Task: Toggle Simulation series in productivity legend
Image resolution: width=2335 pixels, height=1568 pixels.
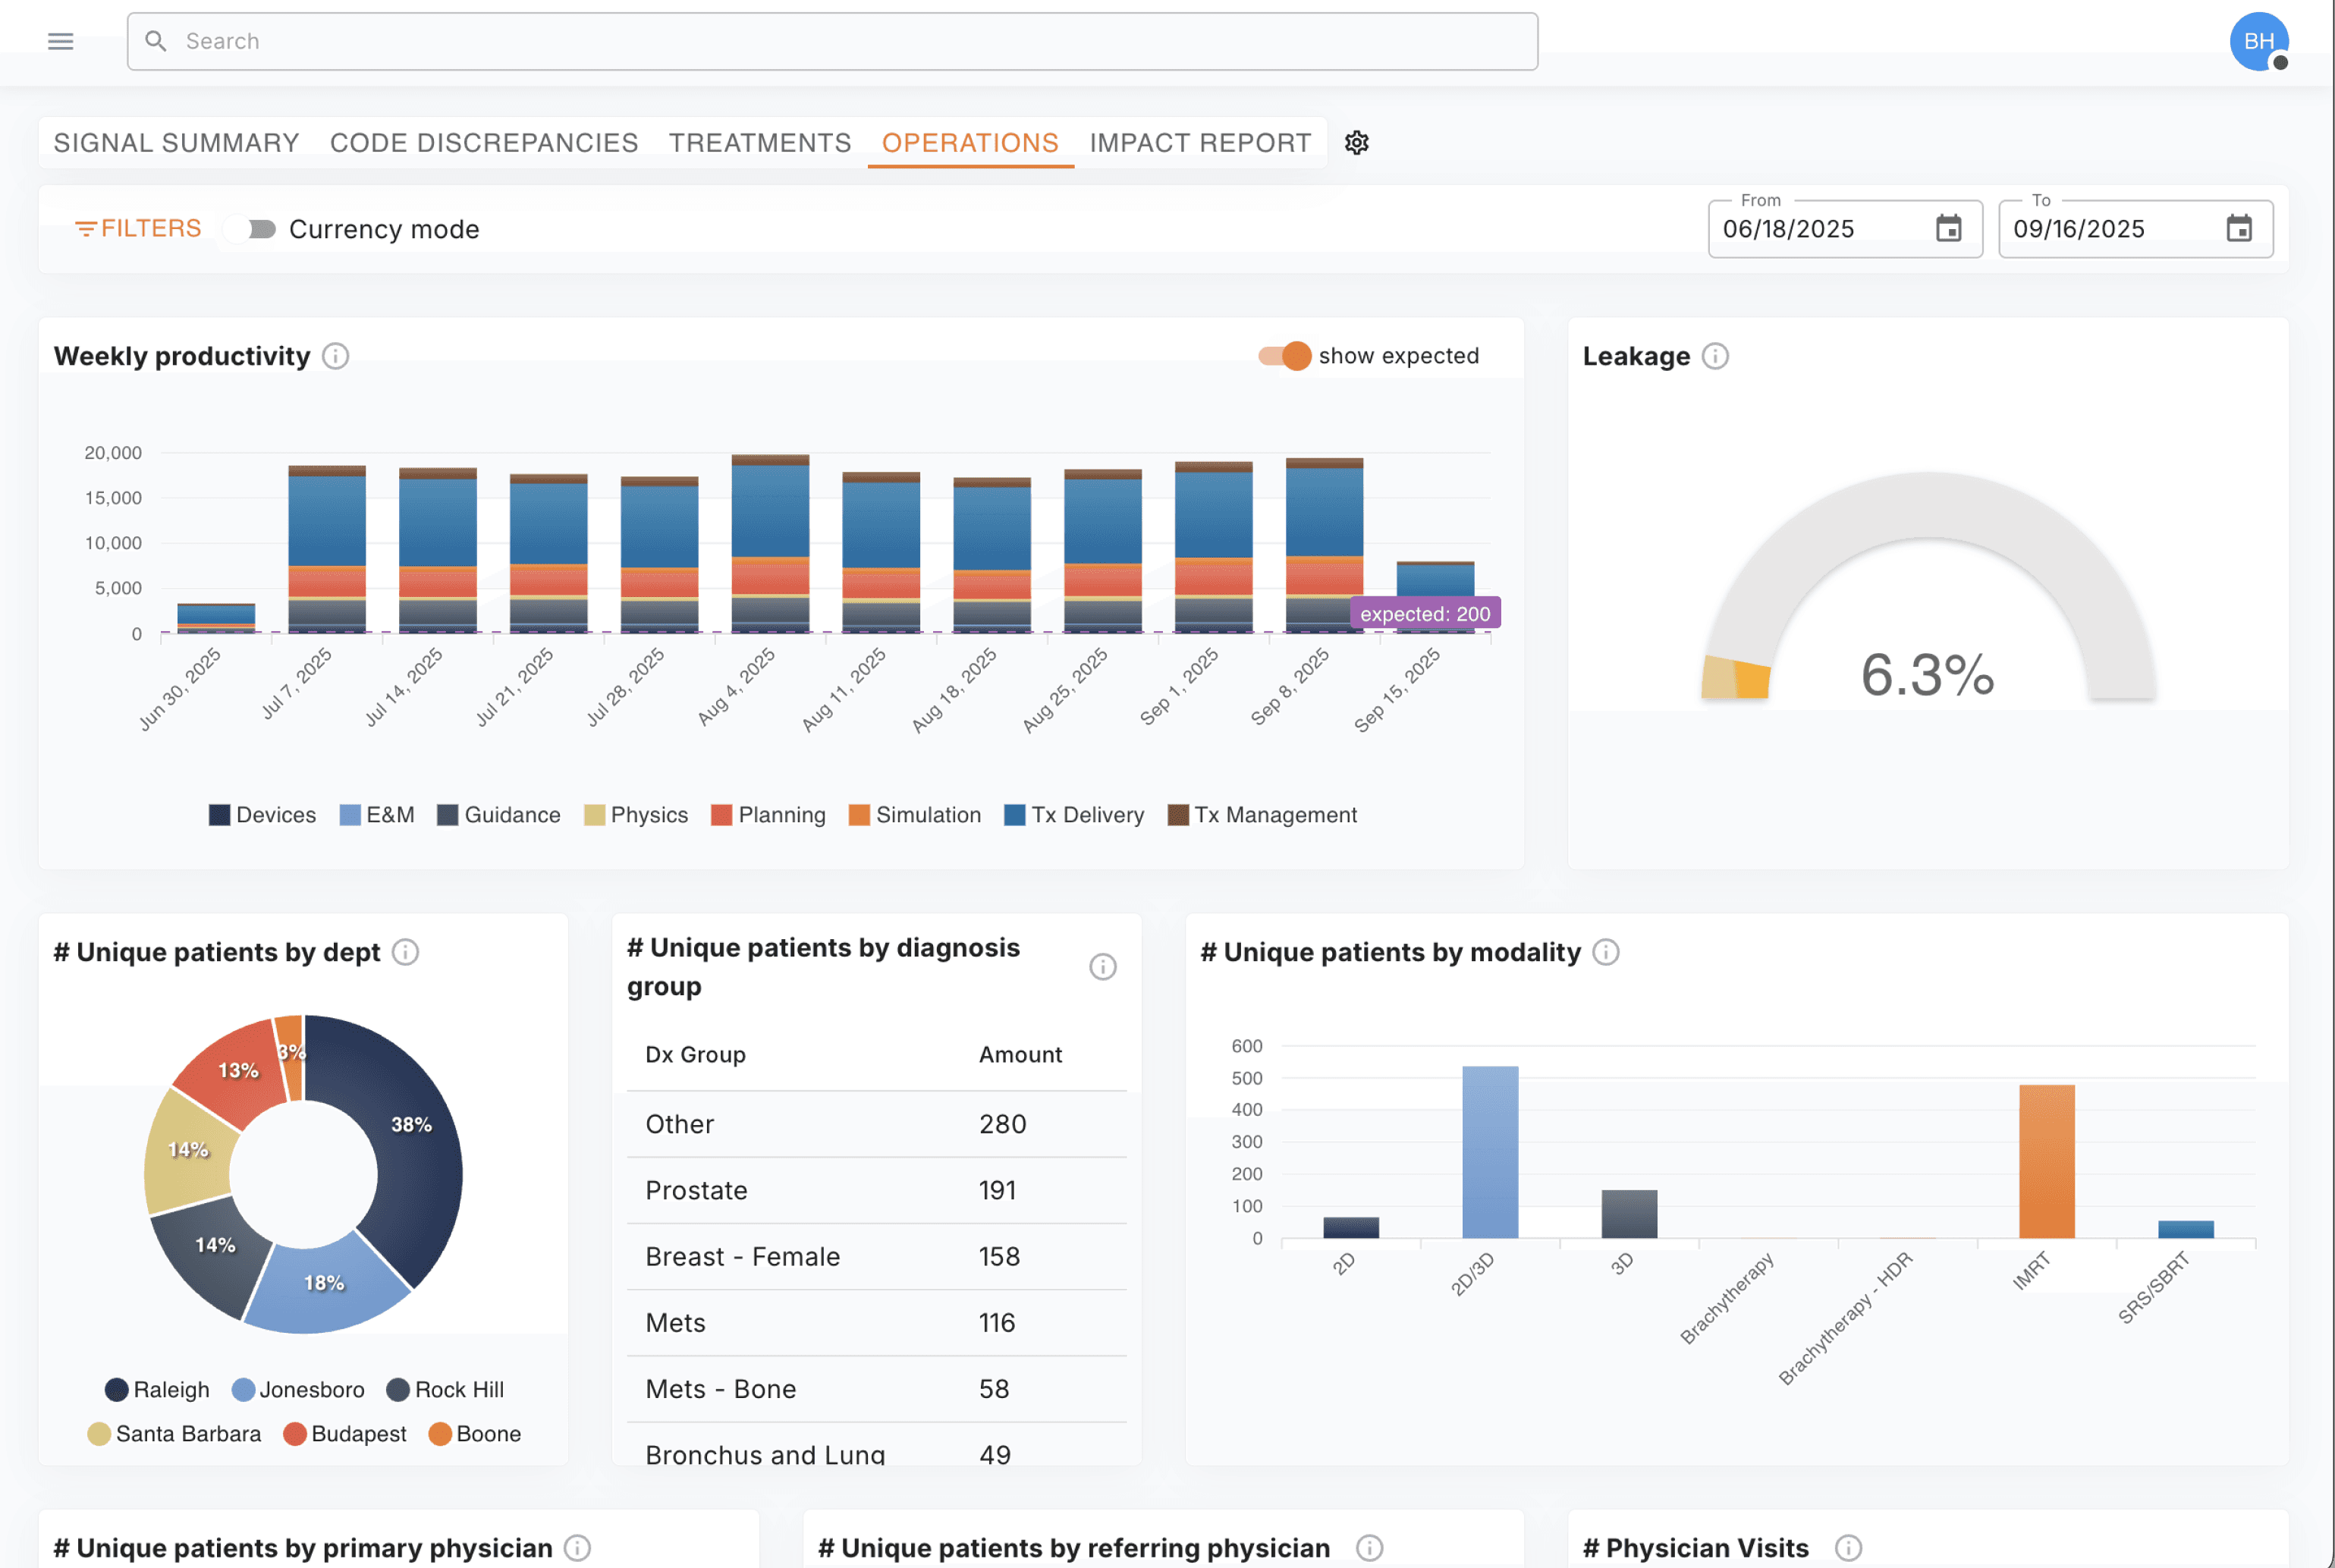Action: (x=915, y=815)
